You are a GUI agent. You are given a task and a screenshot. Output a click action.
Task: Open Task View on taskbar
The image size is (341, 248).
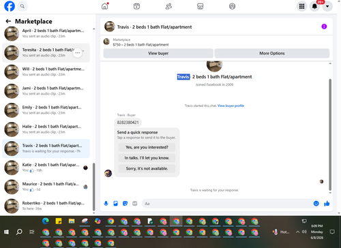[32, 232]
